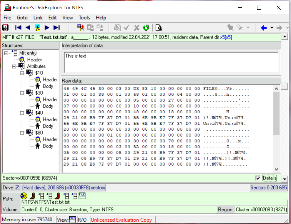The height and width of the screenshot is (224, 291).
Task: Click the save floppy disk toolbar icon
Action: click(x=5, y=28)
